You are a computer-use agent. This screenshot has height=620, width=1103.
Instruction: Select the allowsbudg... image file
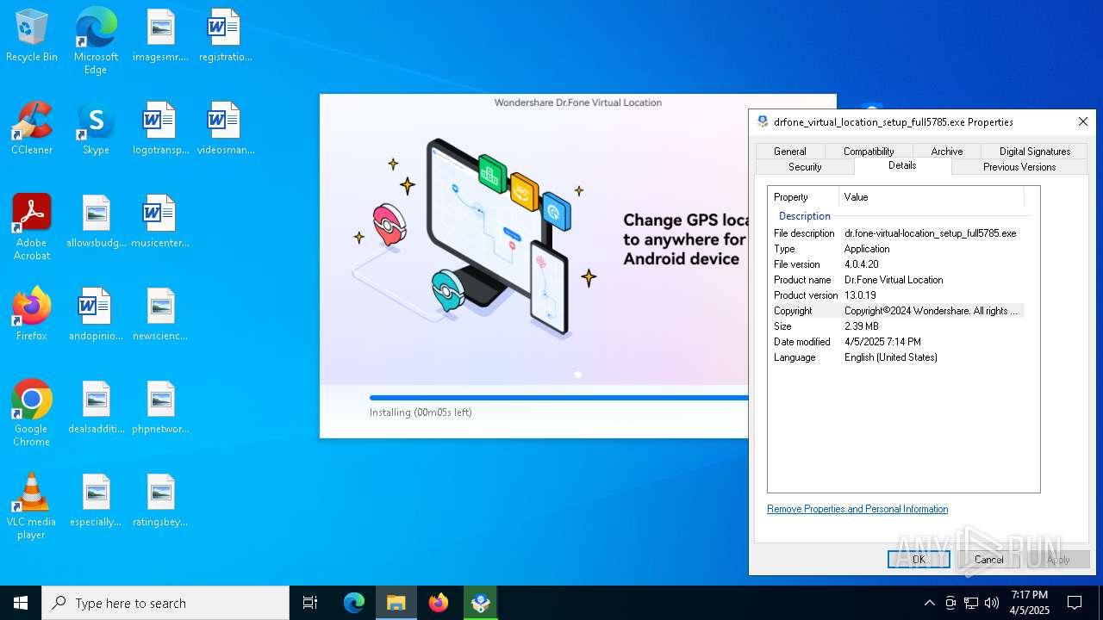[96, 222]
